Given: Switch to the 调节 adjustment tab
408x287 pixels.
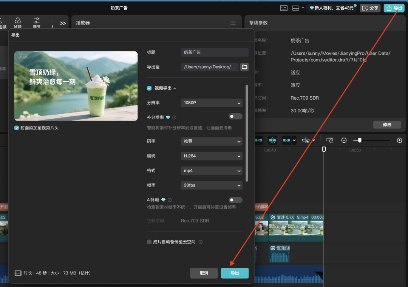Looking at the screenshot, I should click(37, 23).
